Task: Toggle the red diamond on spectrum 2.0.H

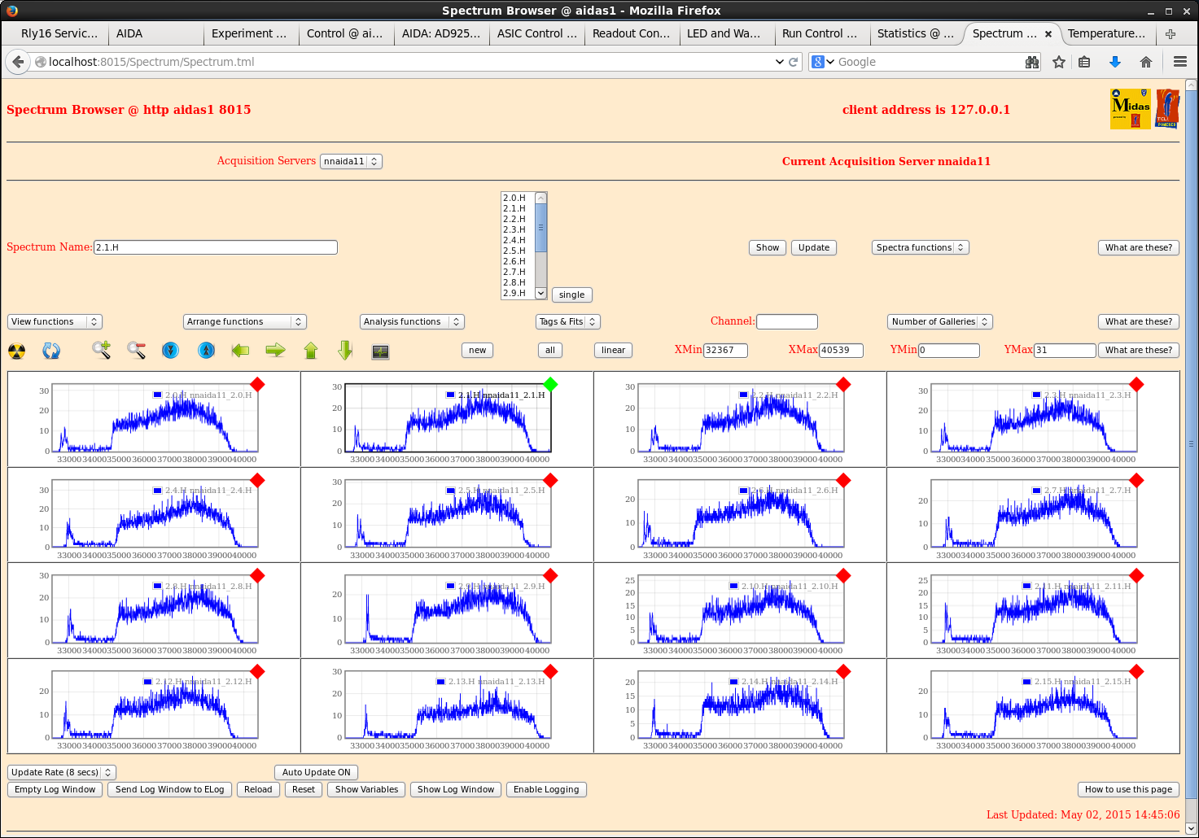Action: coord(258,384)
